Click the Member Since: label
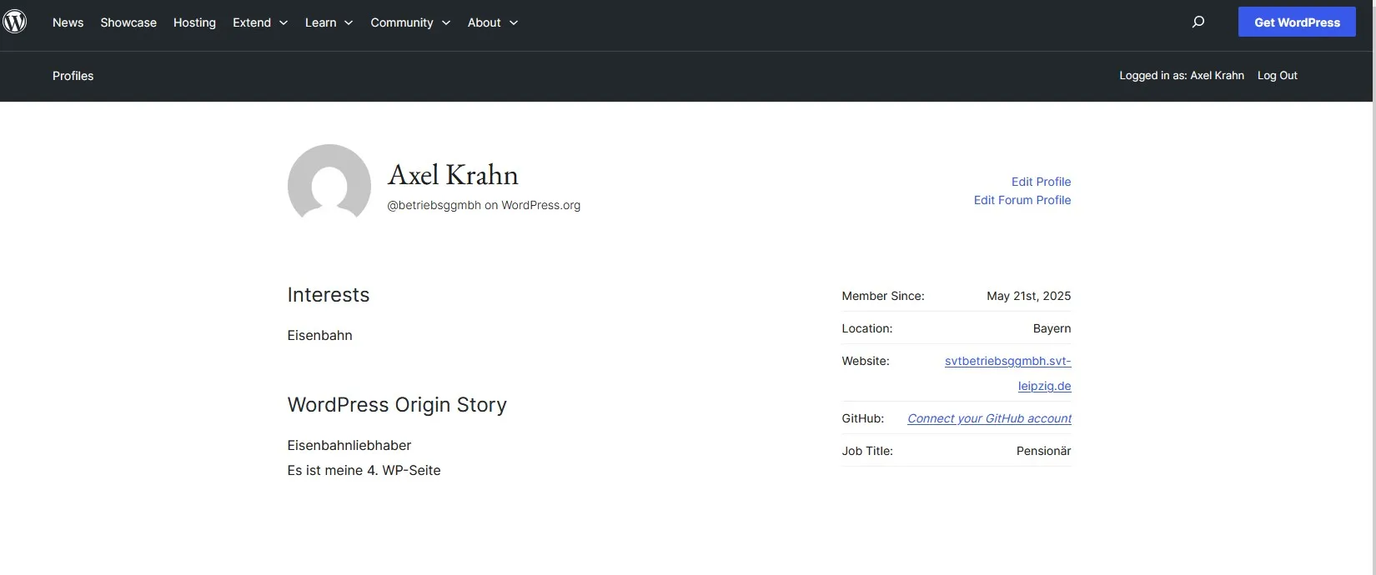The height and width of the screenshot is (575, 1376). point(883,296)
